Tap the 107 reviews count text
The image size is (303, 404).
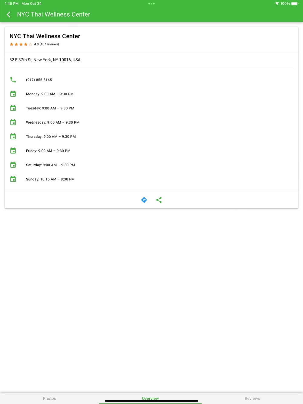49,44
